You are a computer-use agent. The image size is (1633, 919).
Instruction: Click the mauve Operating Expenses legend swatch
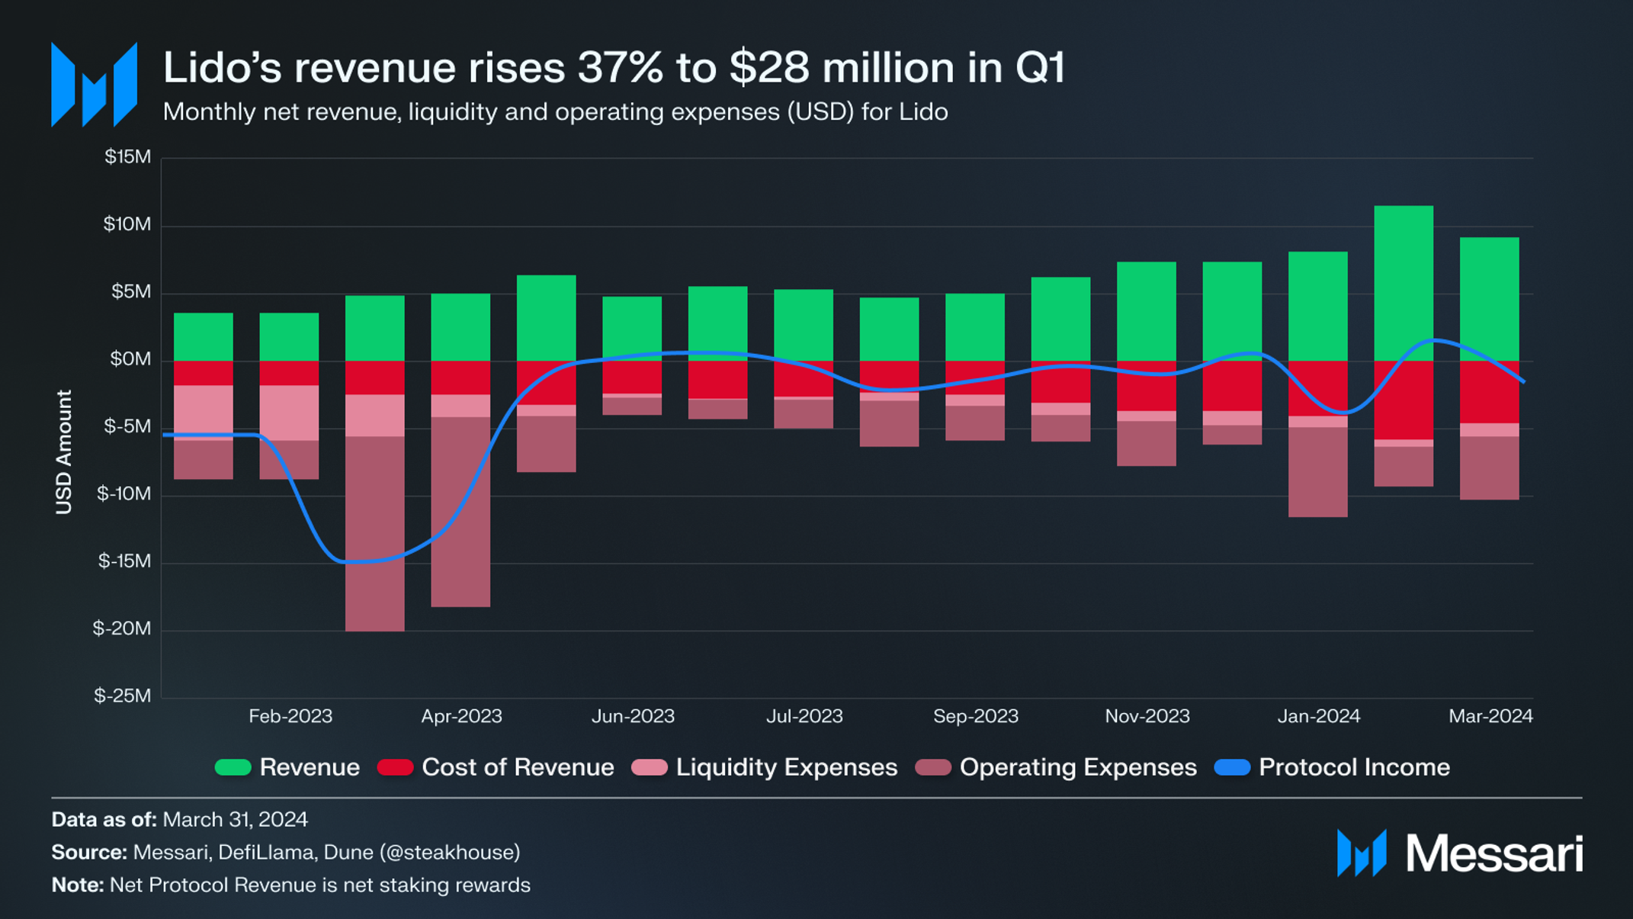933,767
